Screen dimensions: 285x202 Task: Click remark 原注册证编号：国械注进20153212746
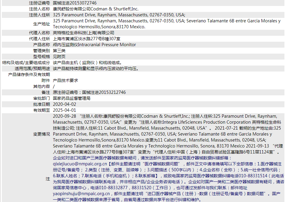[x=89, y=92]
